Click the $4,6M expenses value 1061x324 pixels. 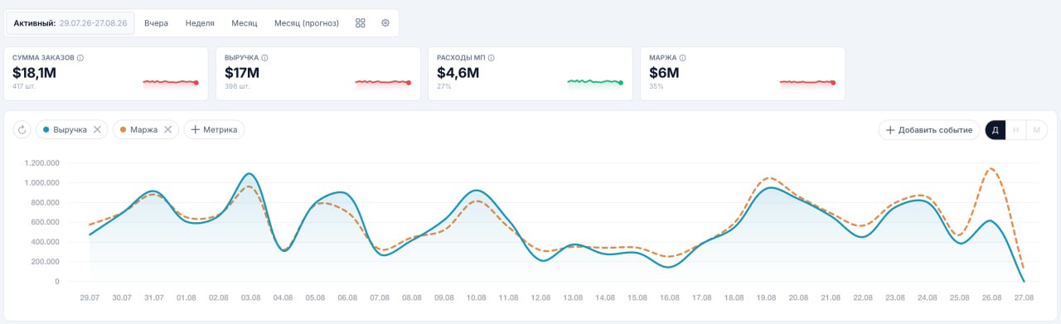click(x=458, y=73)
